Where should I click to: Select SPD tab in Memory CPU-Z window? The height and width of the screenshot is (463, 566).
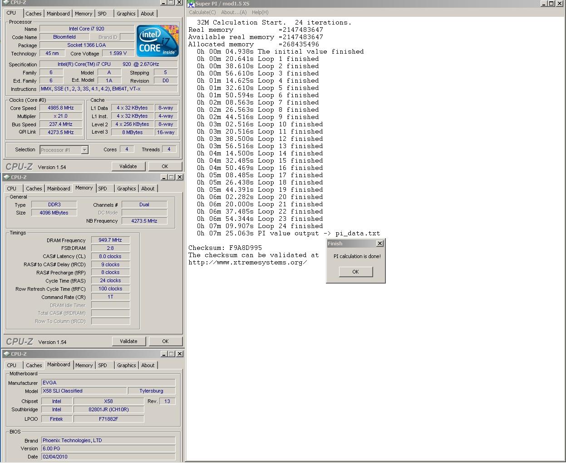pyautogui.click(x=103, y=189)
